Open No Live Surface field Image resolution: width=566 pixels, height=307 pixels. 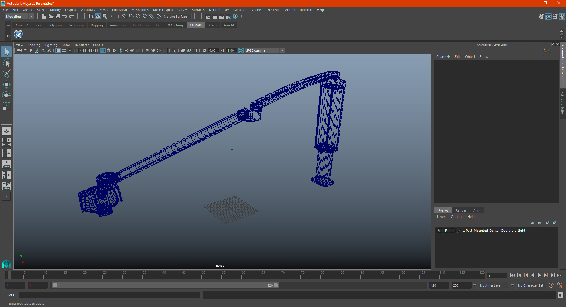pos(177,17)
